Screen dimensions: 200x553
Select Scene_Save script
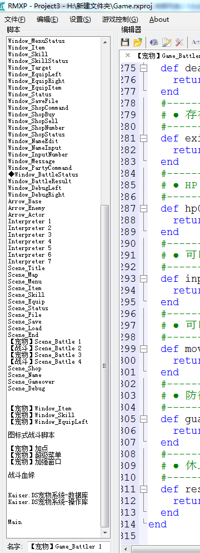[24, 322]
